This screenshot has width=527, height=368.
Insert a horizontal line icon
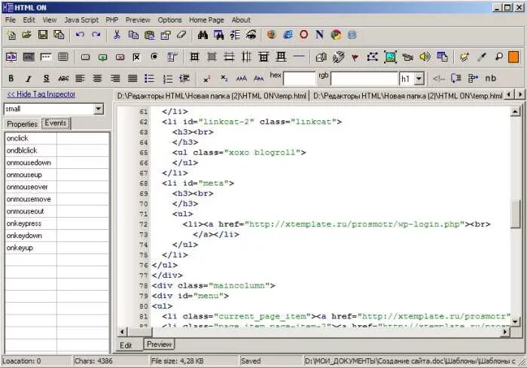coord(298,57)
